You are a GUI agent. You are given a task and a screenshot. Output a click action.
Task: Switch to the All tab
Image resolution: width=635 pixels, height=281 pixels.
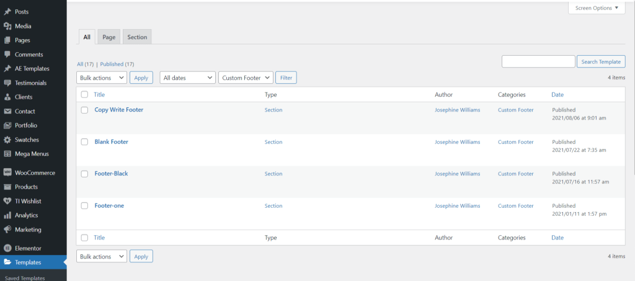[x=87, y=37]
